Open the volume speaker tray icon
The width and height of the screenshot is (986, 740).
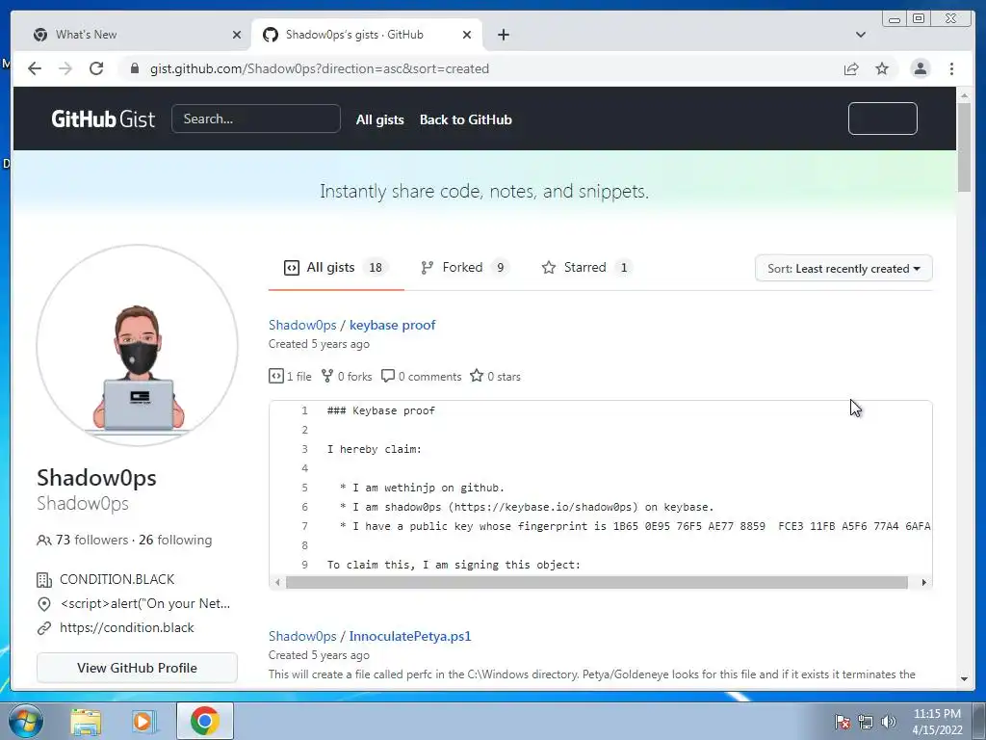click(x=889, y=722)
